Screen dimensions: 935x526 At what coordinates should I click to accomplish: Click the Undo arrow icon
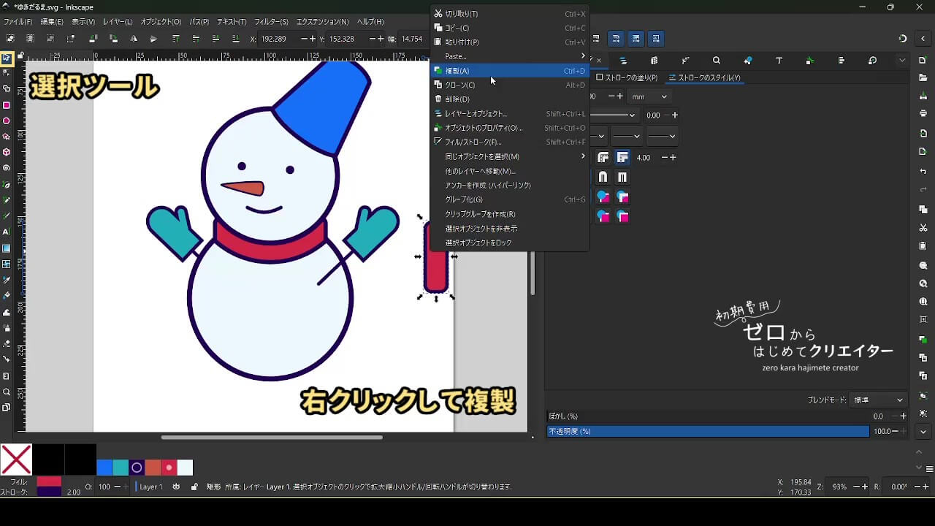click(x=923, y=172)
